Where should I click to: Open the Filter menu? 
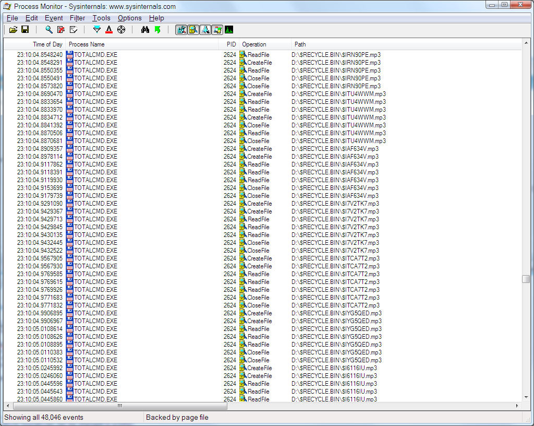point(77,18)
